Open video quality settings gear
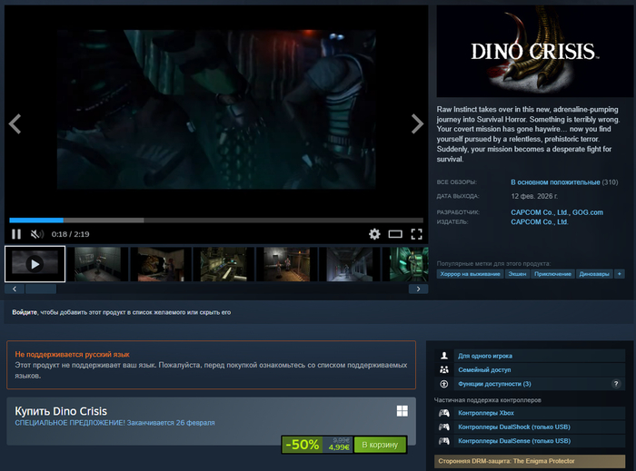 click(374, 234)
